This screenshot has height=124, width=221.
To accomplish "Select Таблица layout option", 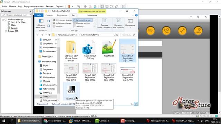I will tap(78, 27).
